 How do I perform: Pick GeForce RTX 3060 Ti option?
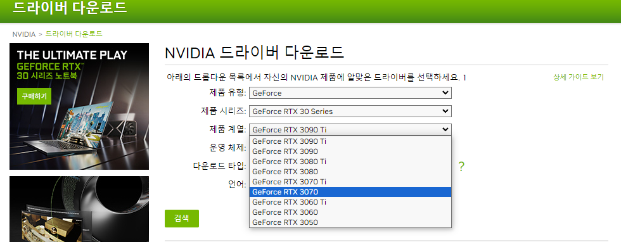350,202
